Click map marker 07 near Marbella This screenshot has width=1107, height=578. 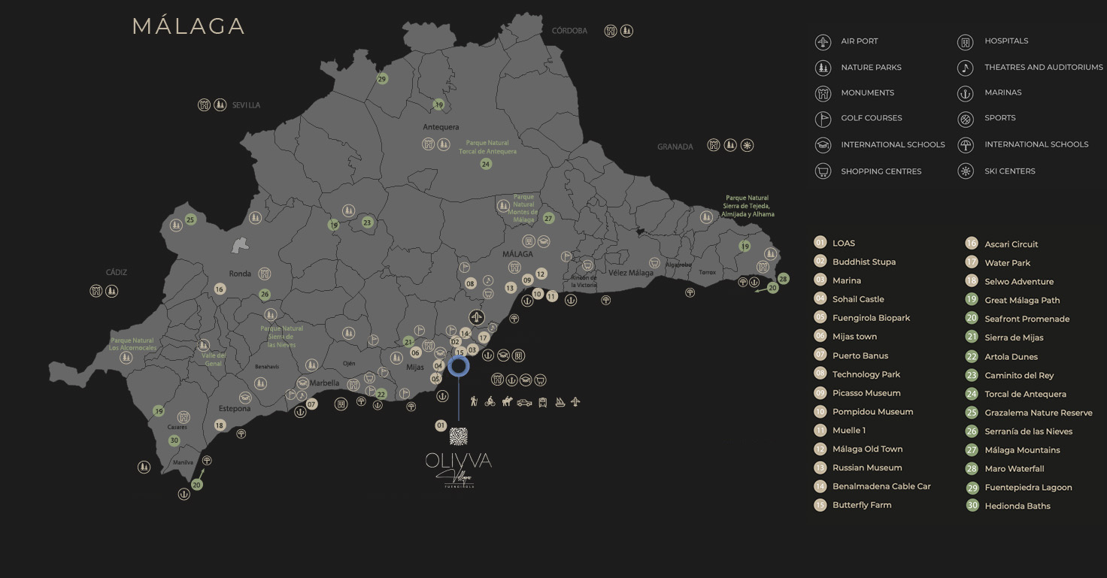pyautogui.click(x=311, y=404)
